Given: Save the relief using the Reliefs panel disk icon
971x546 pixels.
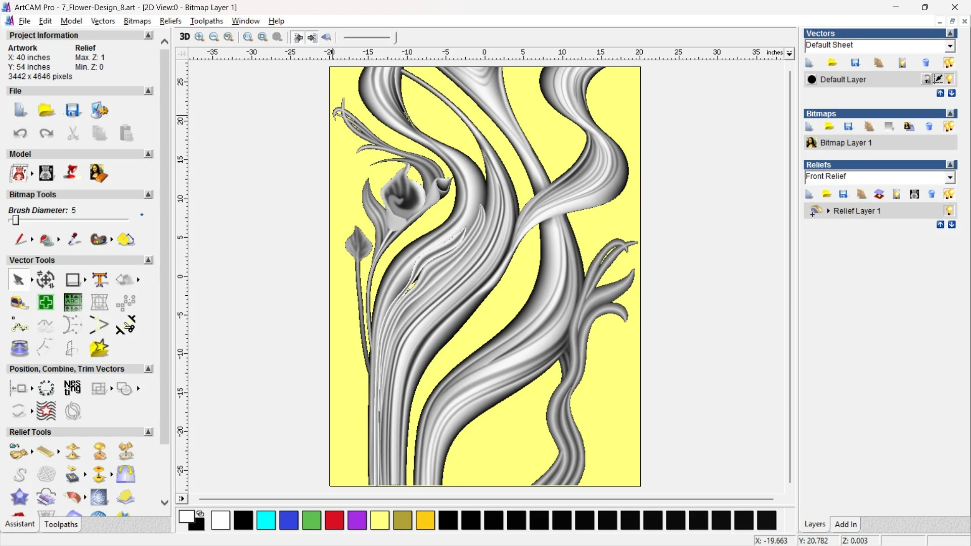Looking at the screenshot, I should pos(844,194).
